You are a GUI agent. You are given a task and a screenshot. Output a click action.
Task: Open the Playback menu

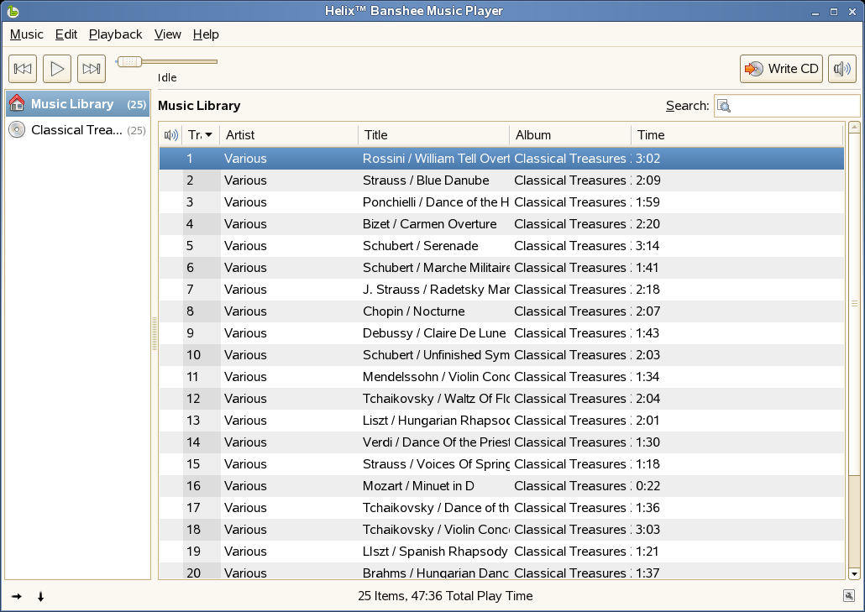point(115,34)
